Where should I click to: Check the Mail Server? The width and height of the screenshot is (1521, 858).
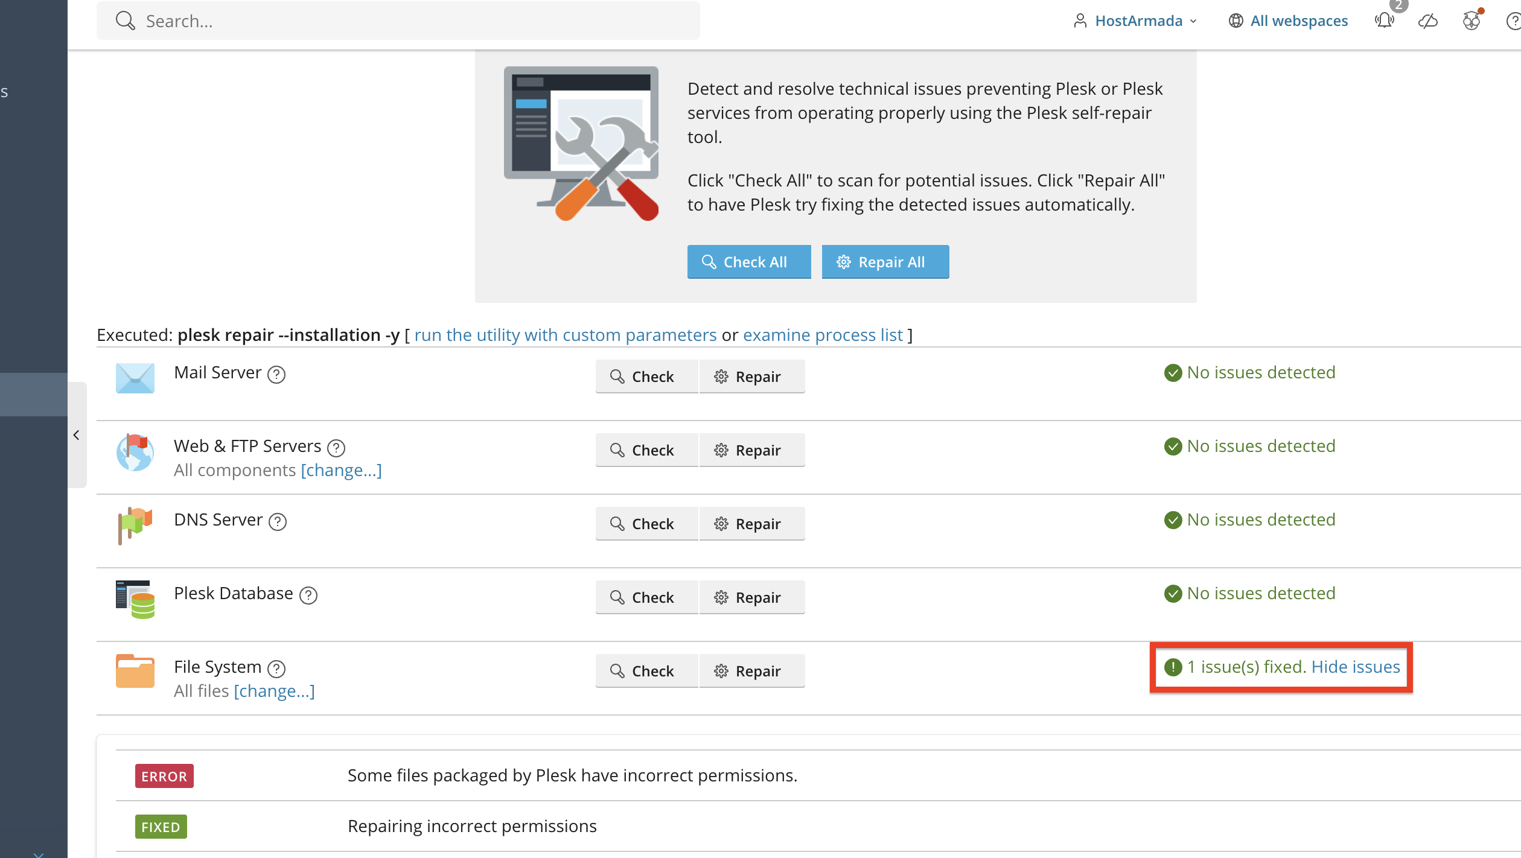[x=646, y=377]
